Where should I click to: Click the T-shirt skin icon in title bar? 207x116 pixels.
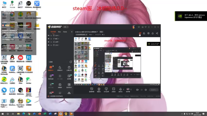pyautogui.click(x=146, y=27)
